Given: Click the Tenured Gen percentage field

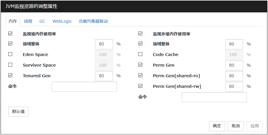Looking at the screenshot, I should (x=104, y=76).
